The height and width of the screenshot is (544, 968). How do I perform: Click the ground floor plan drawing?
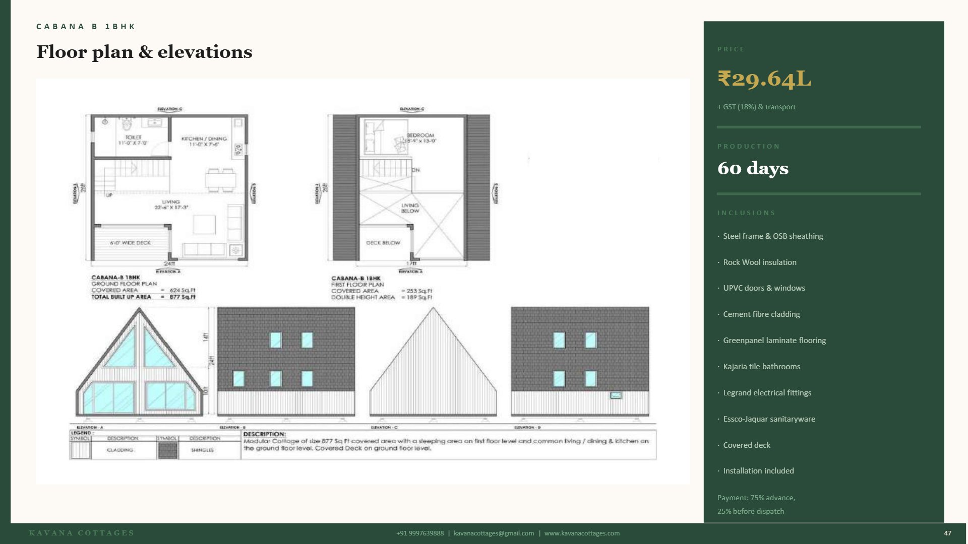click(169, 187)
